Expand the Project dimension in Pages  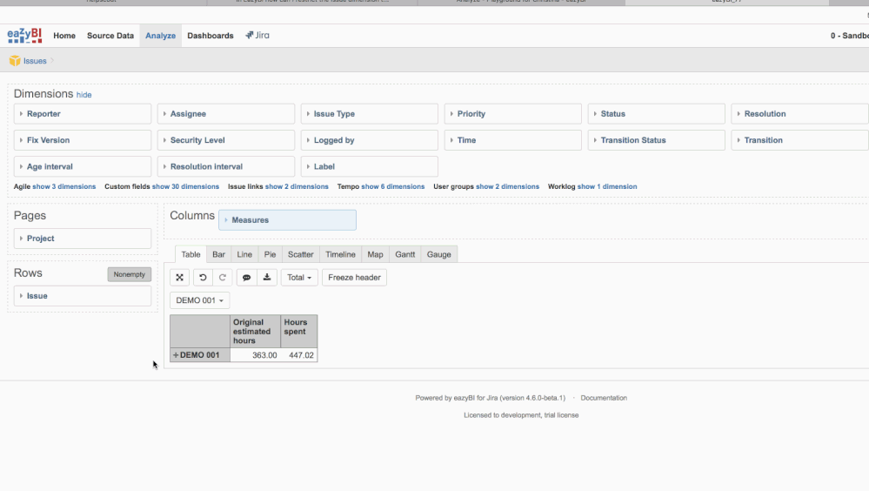(83, 239)
